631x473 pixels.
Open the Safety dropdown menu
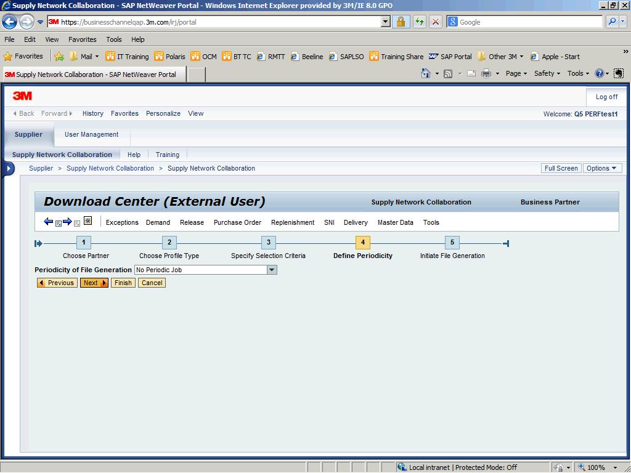click(547, 74)
